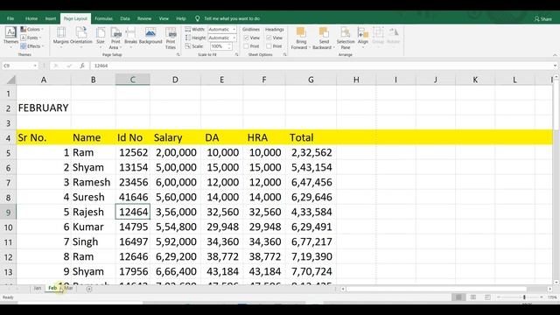Screen dimensions: 560x315
Task: Switch to Page Layout view icon
Action: point(473,297)
